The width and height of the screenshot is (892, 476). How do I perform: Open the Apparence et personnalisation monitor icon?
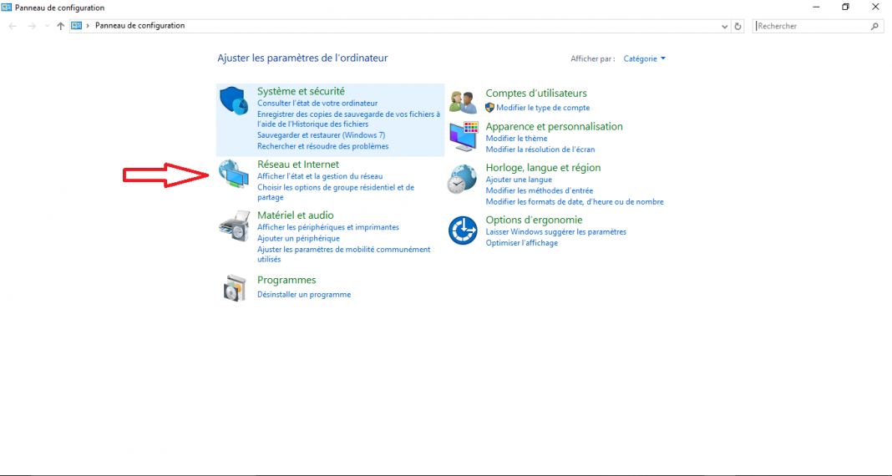point(464,136)
